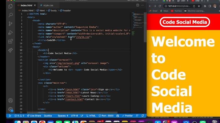
Task: Open the Extensions view
Action: pyautogui.click(x=11, y=41)
